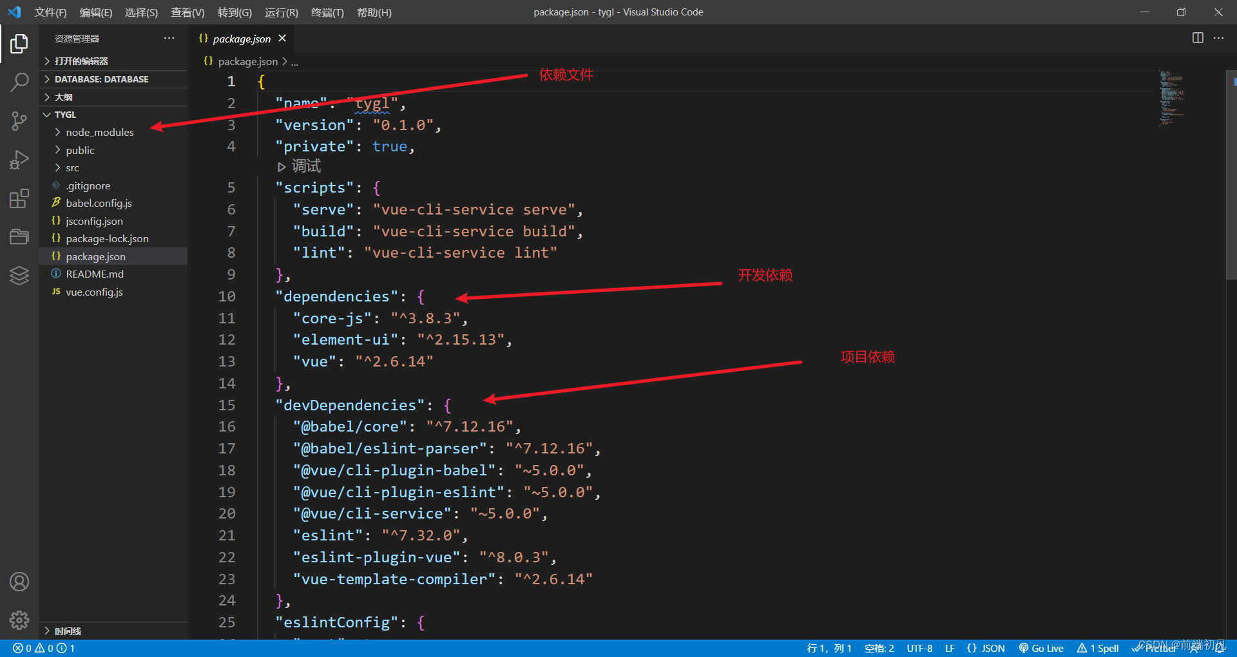Open the Source Control view
The width and height of the screenshot is (1237, 657).
click(x=19, y=120)
